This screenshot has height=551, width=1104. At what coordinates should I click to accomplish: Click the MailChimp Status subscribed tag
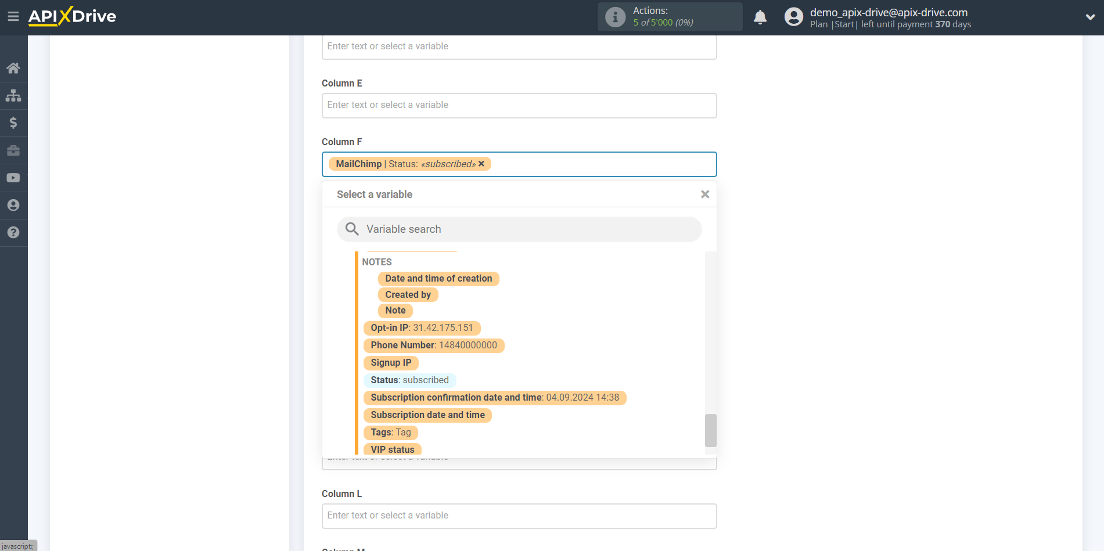pos(410,164)
